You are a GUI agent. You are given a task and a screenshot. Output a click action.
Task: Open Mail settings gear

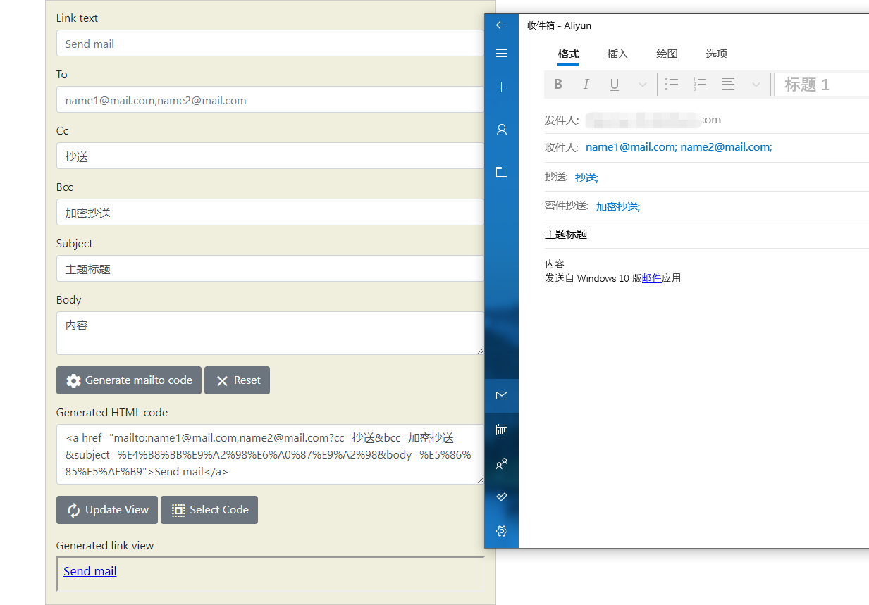501,530
